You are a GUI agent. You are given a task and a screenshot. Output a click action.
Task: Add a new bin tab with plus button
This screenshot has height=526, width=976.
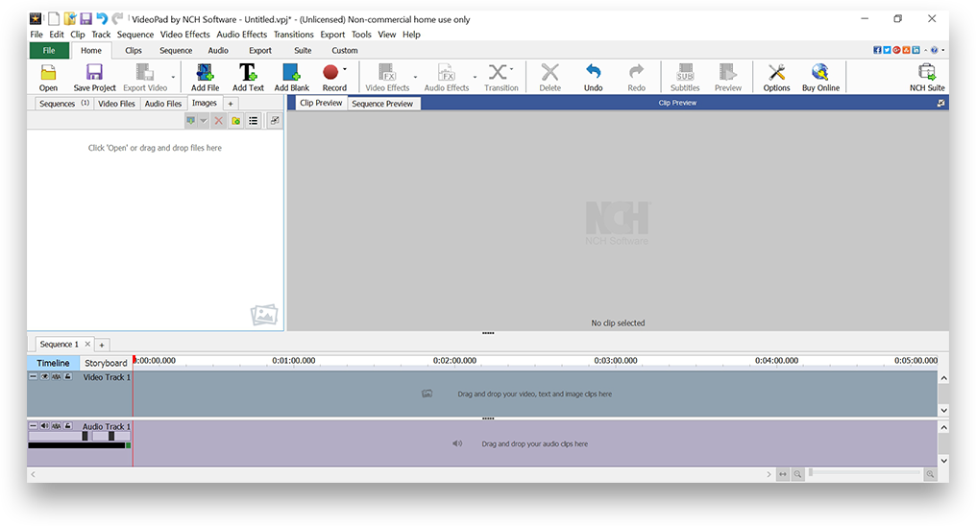(x=231, y=104)
